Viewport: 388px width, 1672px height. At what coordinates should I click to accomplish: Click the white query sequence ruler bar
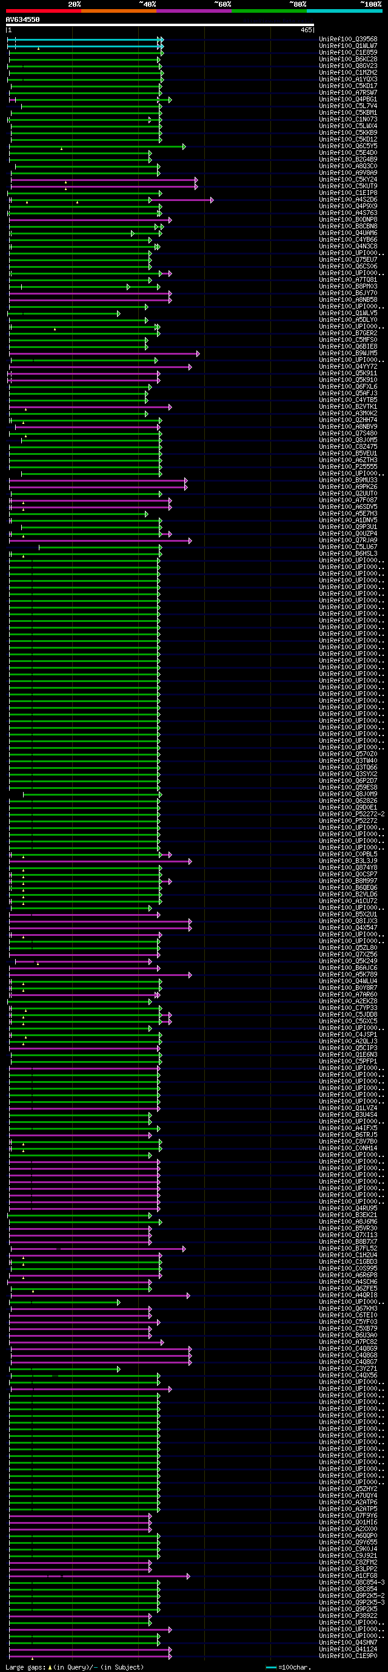160,26
